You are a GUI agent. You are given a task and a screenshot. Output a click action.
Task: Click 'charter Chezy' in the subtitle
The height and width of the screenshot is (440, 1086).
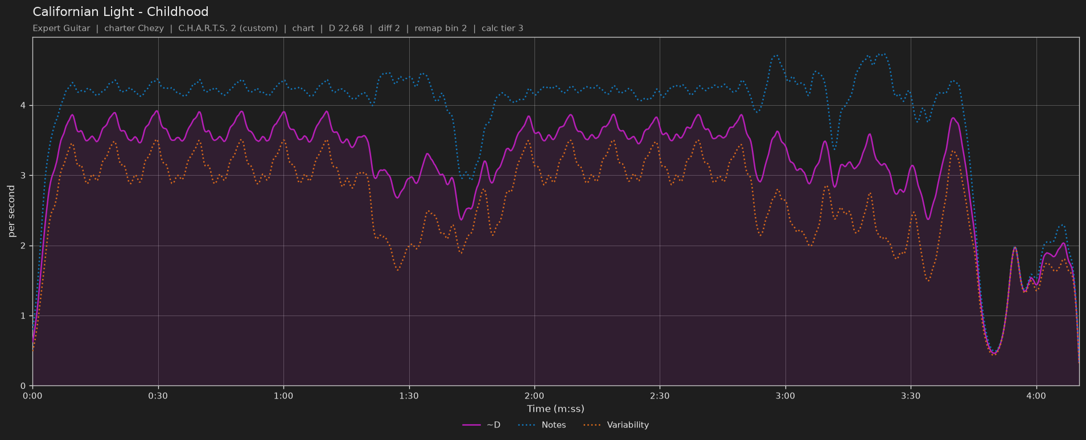(134, 28)
